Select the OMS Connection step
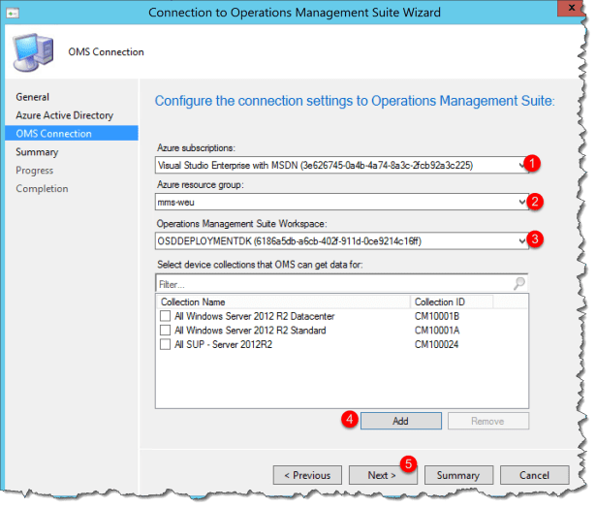 (72, 134)
